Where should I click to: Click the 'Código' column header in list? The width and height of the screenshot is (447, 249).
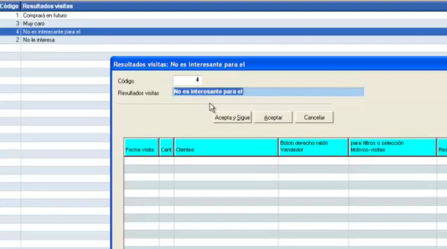(x=10, y=6)
